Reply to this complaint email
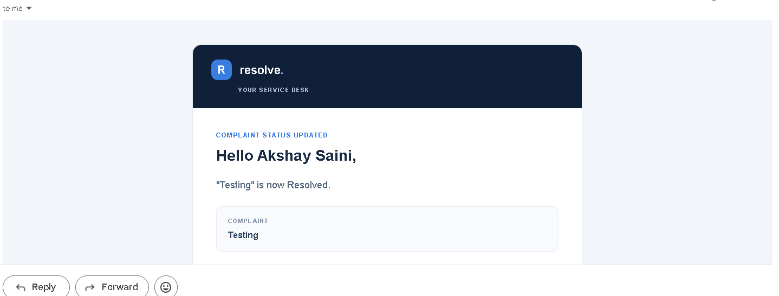The height and width of the screenshot is (296, 779). pos(36,287)
